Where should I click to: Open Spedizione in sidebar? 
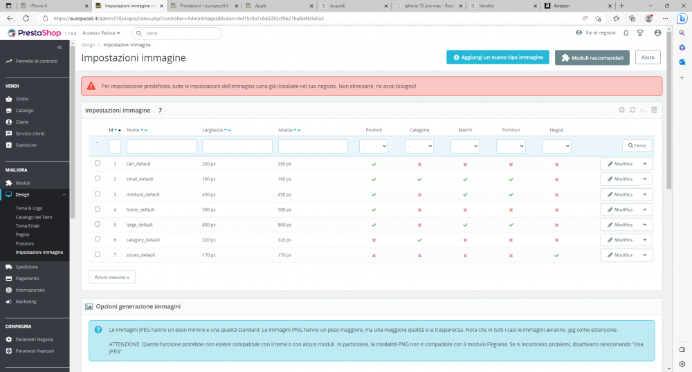[x=26, y=267]
